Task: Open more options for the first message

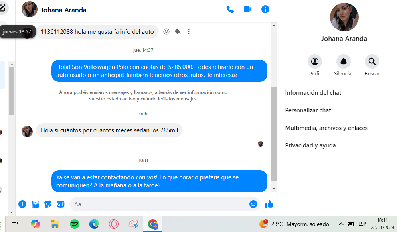Action: pyautogui.click(x=189, y=31)
